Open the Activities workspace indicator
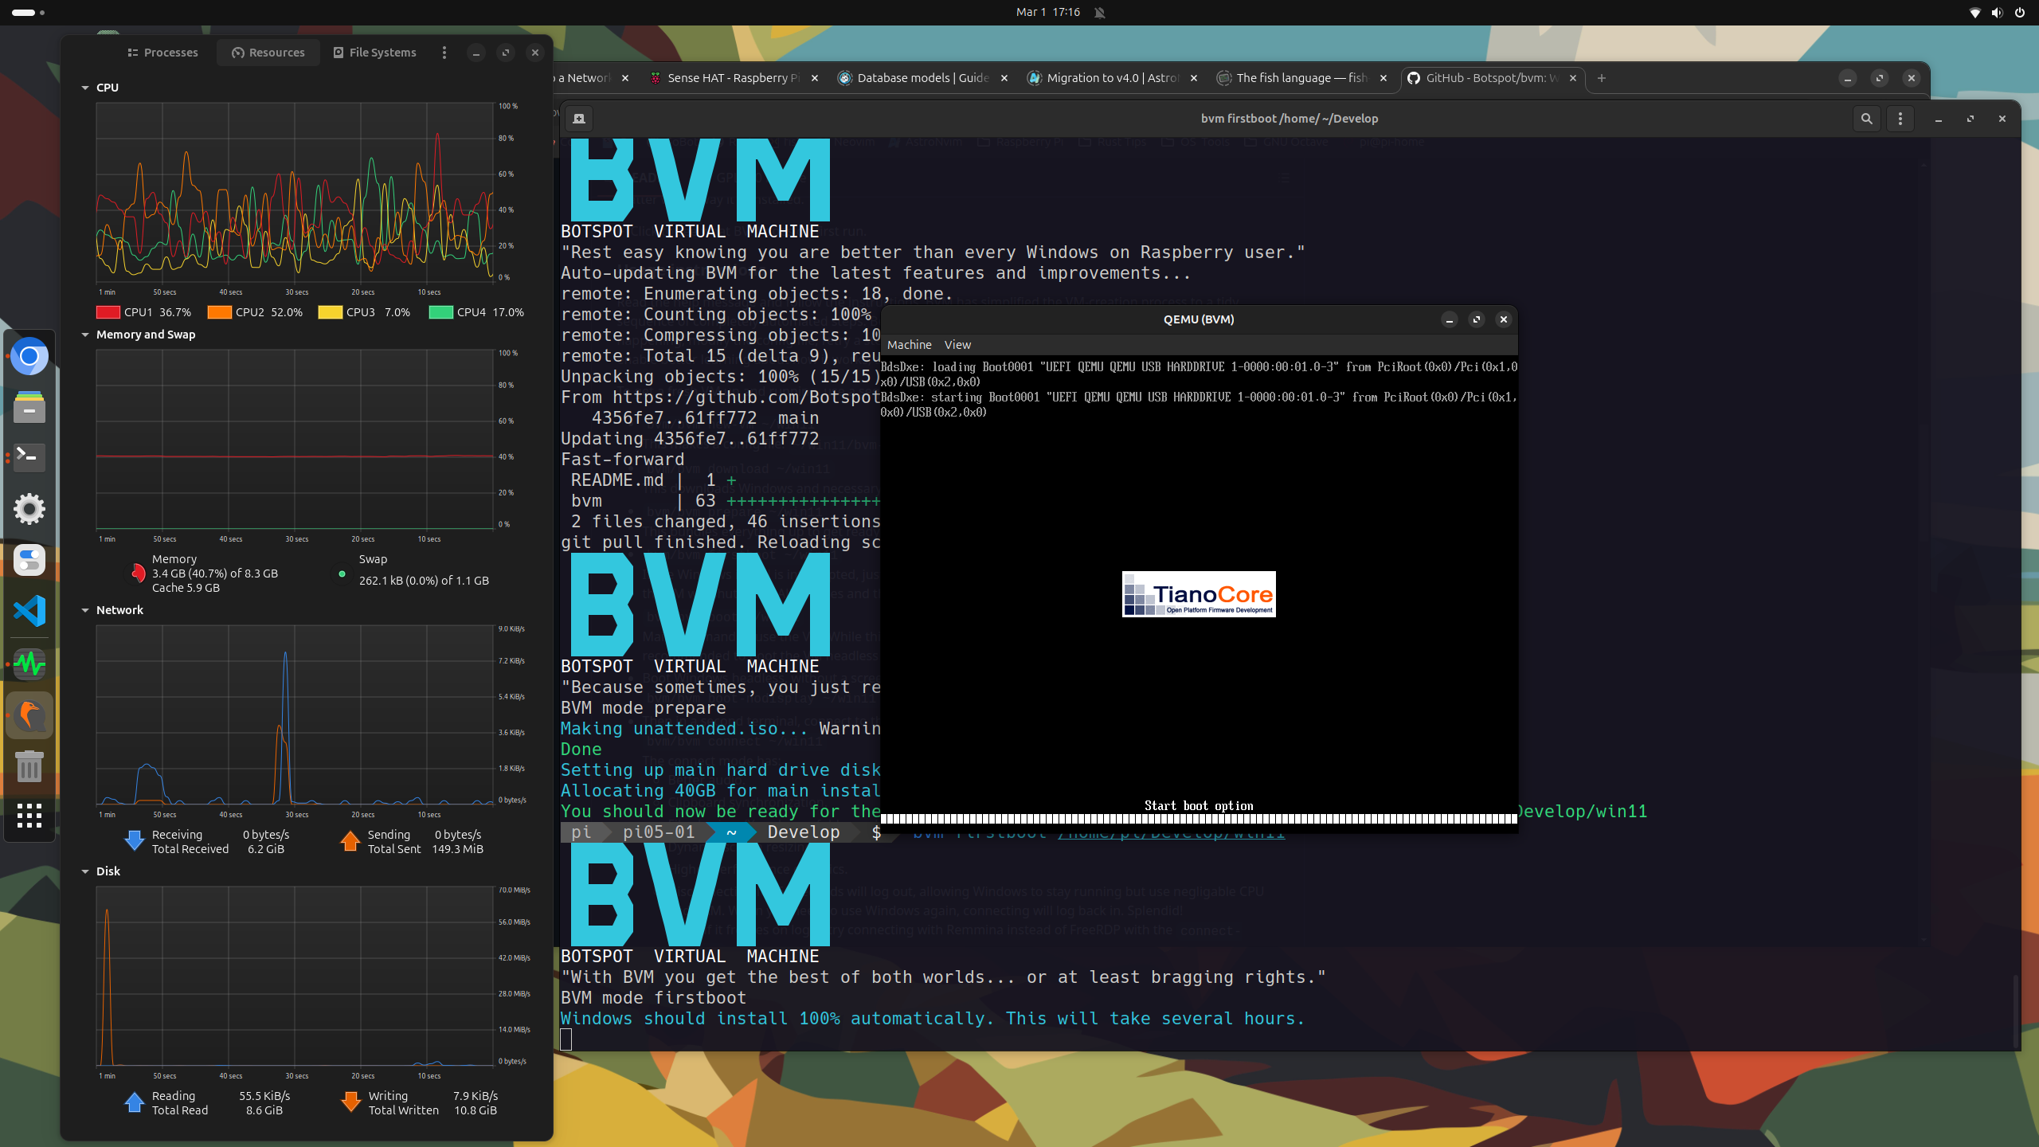Screen dimensions: 2039x1147 tap(28, 12)
